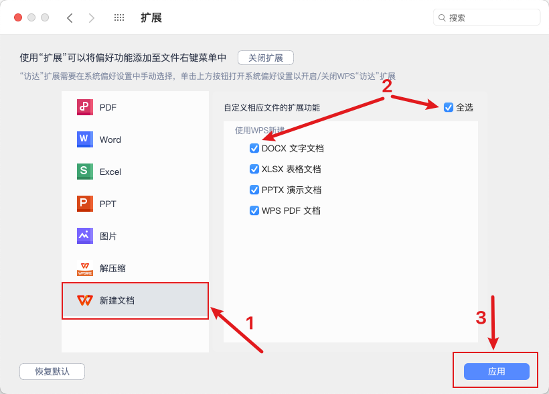
Task: Go back with the left chevron
Action: tap(70, 18)
